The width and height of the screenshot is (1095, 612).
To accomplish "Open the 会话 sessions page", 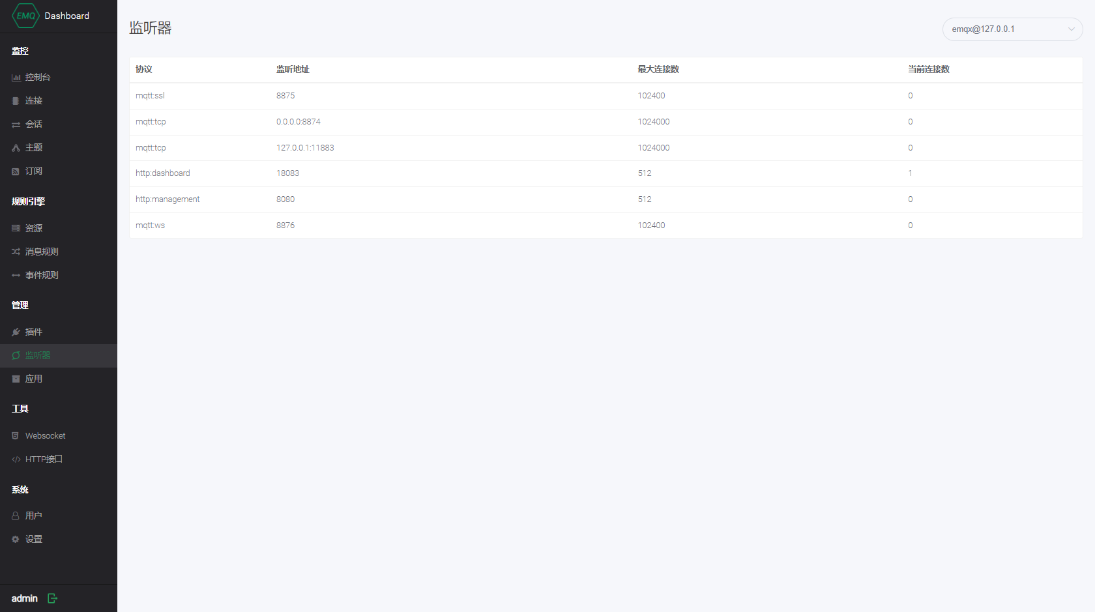I will click(34, 124).
